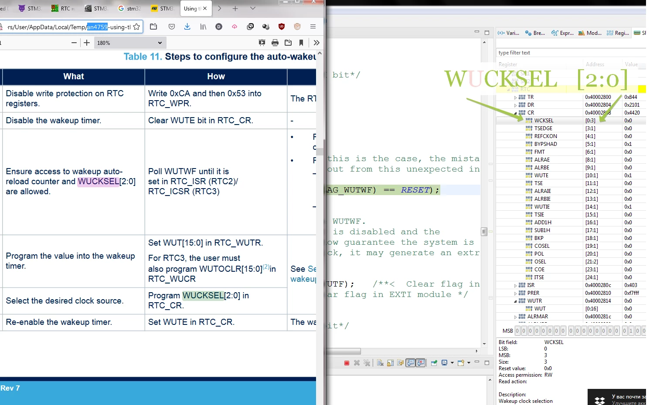The height and width of the screenshot is (405, 653).
Task: Zoom out with the PDF minus button
Action: point(74,43)
